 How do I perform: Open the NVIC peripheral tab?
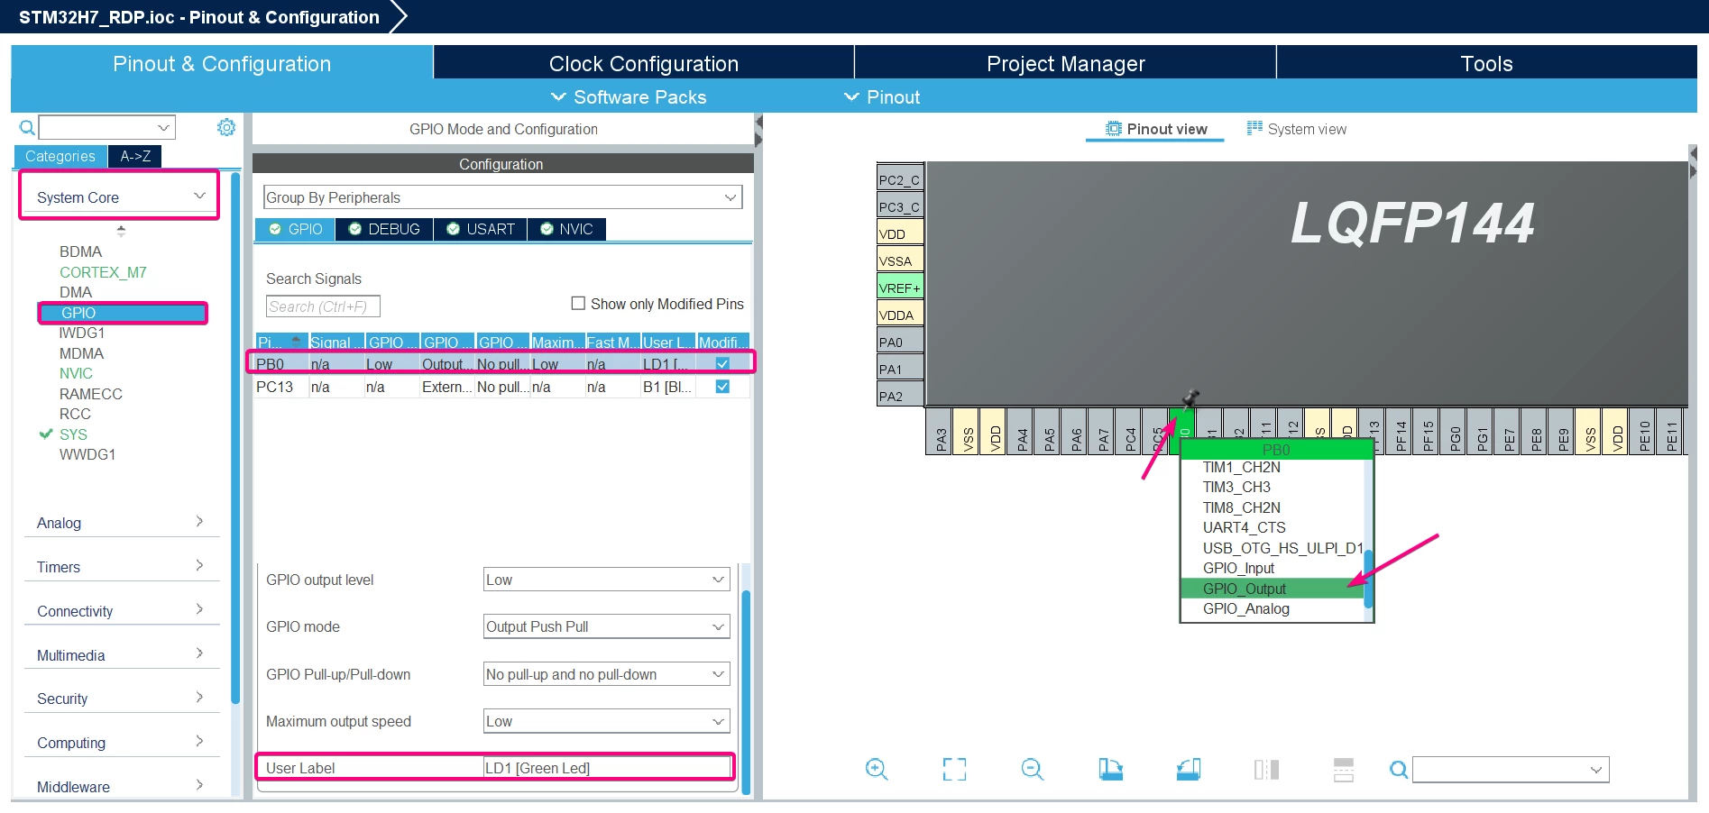566,229
